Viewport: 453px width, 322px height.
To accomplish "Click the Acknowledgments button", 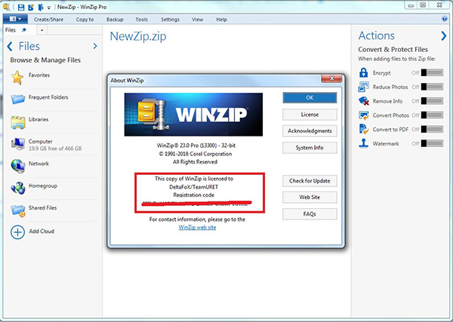I will [x=310, y=131].
